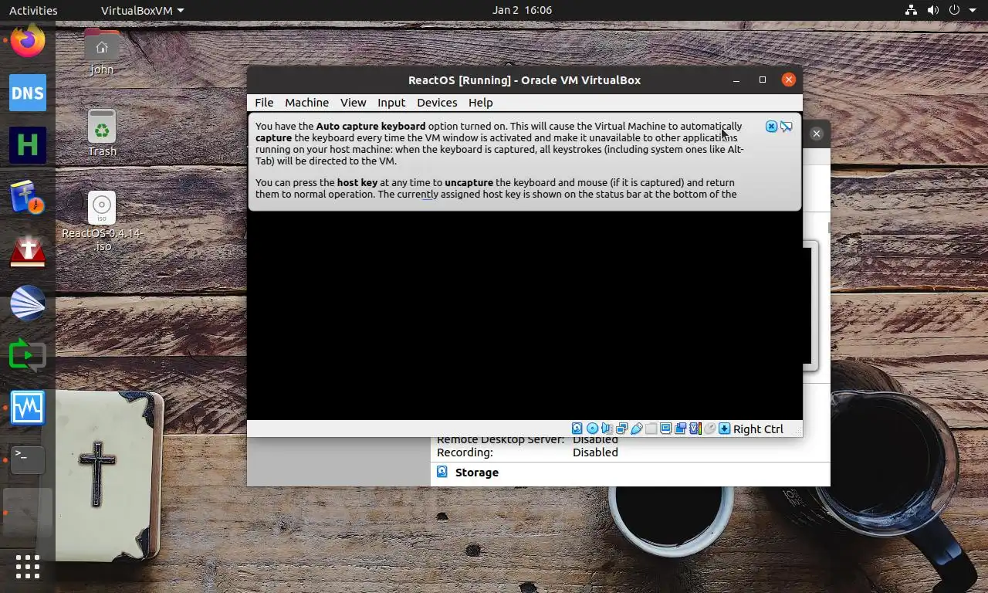Open the File menu
This screenshot has height=593, width=988.
(264, 103)
